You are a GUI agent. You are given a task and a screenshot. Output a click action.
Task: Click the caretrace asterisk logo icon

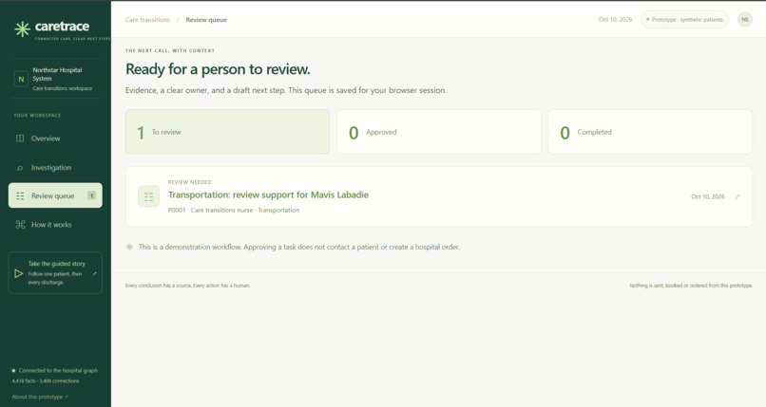(x=22, y=29)
